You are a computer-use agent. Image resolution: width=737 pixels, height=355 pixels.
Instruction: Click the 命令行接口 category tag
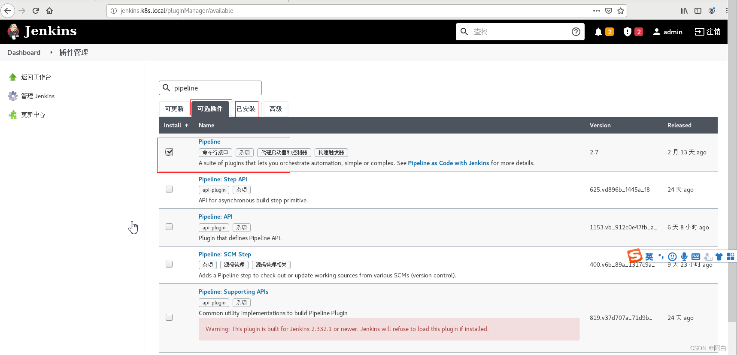pos(215,153)
